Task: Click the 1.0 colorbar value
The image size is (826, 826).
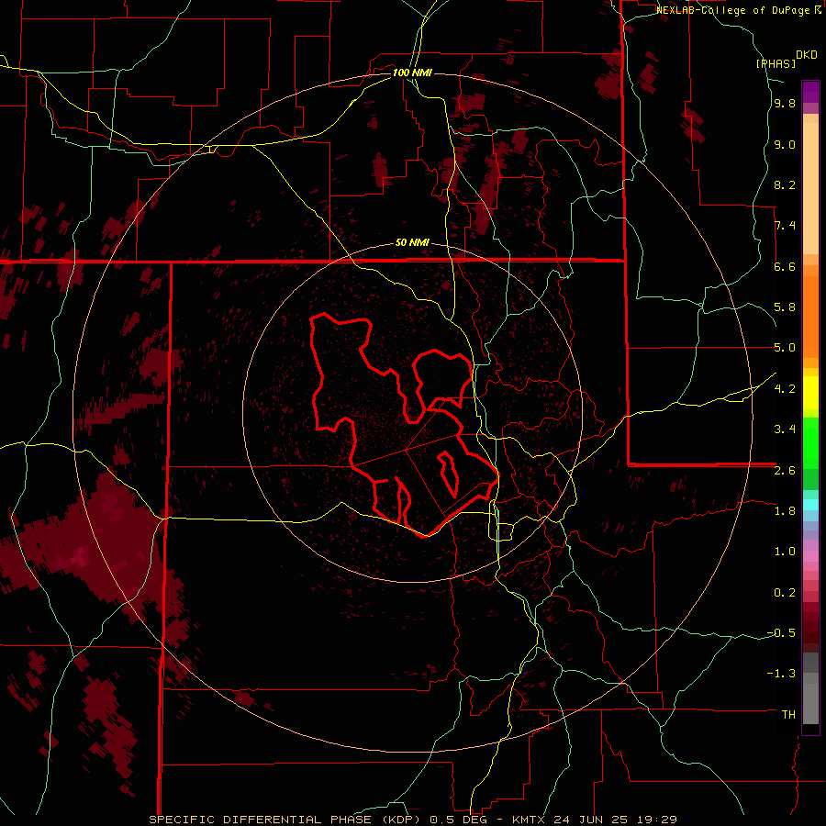Action: 785,552
